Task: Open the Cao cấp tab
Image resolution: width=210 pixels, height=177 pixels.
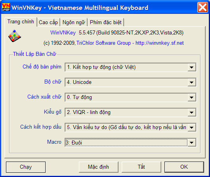Action: tap(48, 22)
